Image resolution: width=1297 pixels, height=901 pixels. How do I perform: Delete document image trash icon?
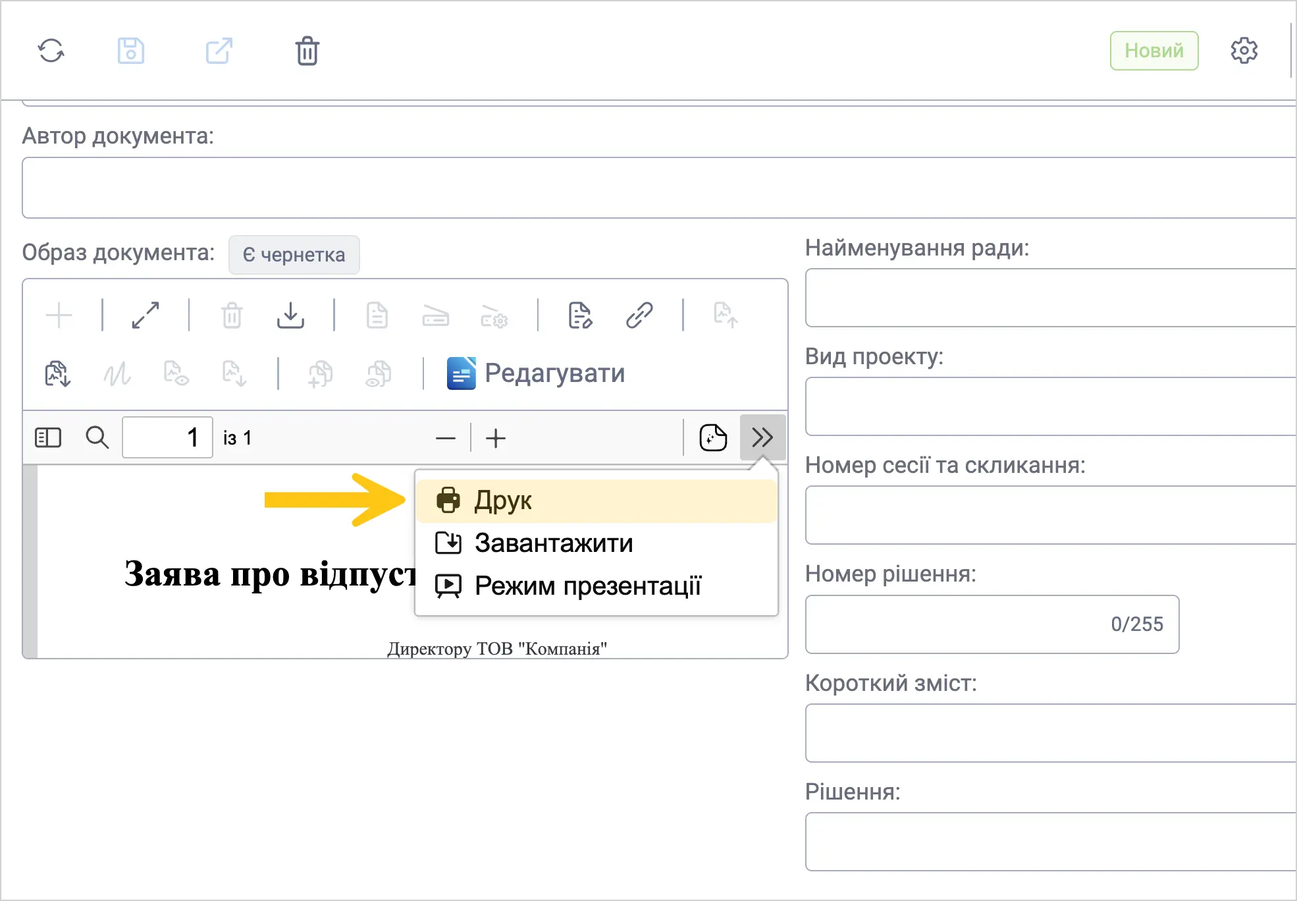(232, 315)
